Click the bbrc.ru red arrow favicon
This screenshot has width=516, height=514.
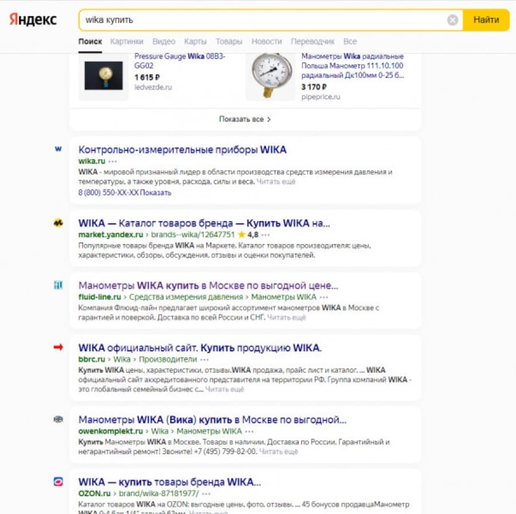click(58, 347)
